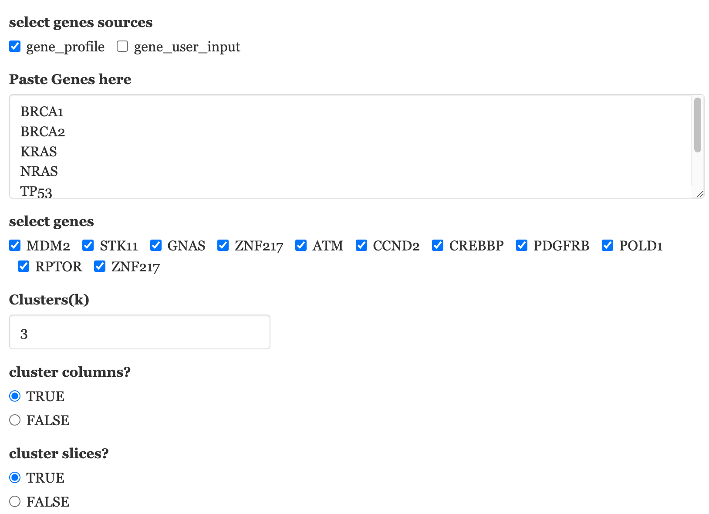Uncheck the PDGFRB gene checkbox

pyautogui.click(x=522, y=245)
